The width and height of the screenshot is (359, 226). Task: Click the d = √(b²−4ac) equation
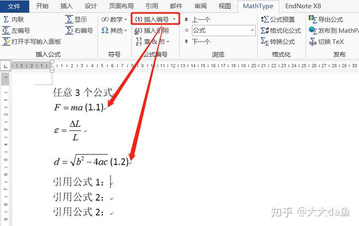tap(81, 160)
